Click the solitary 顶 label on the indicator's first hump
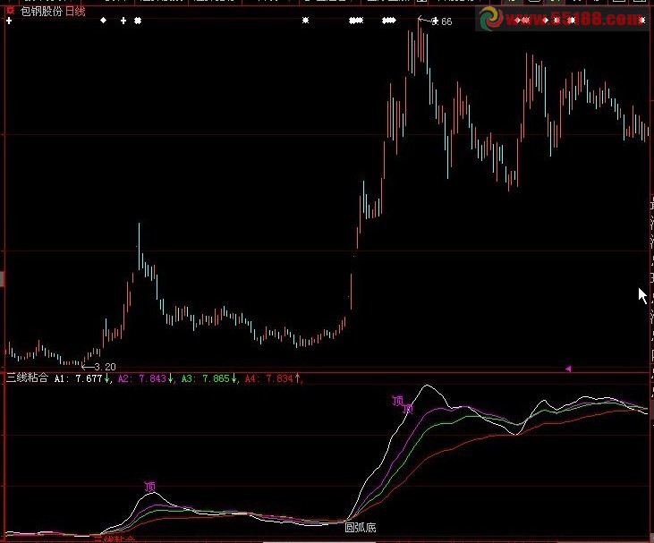Image resolution: width=654 pixels, height=543 pixels. click(149, 487)
